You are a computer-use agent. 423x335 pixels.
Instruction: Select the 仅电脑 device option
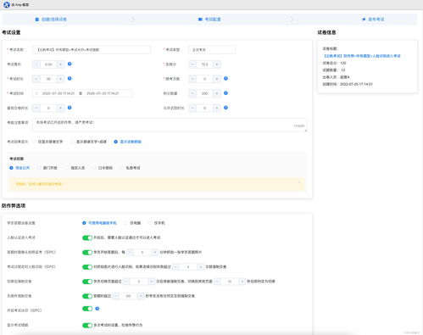(132, 223)
